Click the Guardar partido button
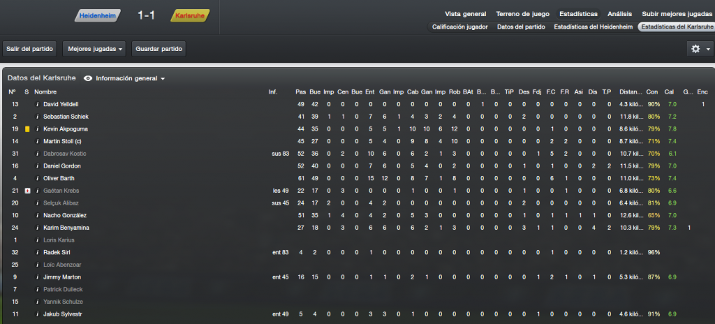Screen dimensions: 715x324 coord(159,49)
